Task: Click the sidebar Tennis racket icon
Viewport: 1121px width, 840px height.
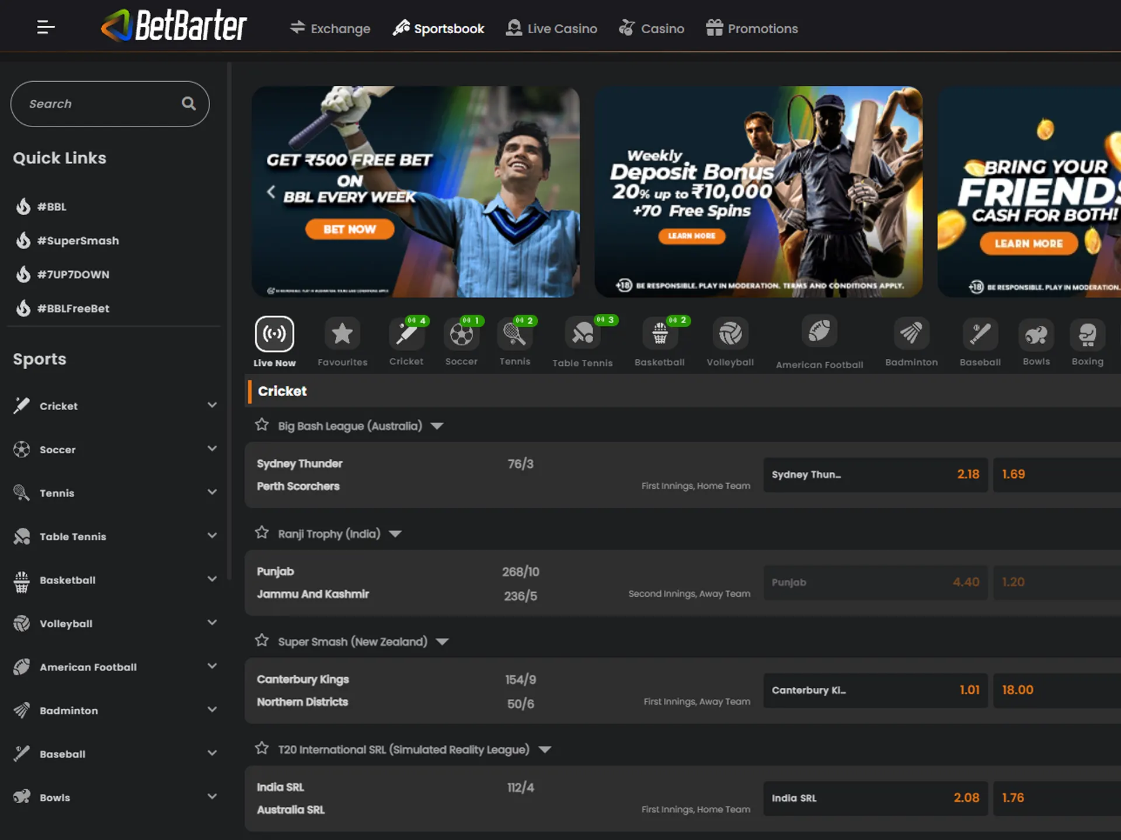Action: tap(22, 492)
